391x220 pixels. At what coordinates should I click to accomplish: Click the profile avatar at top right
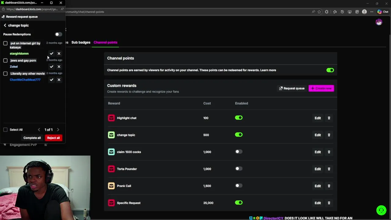pyautogui.click(x=379, y=22)
